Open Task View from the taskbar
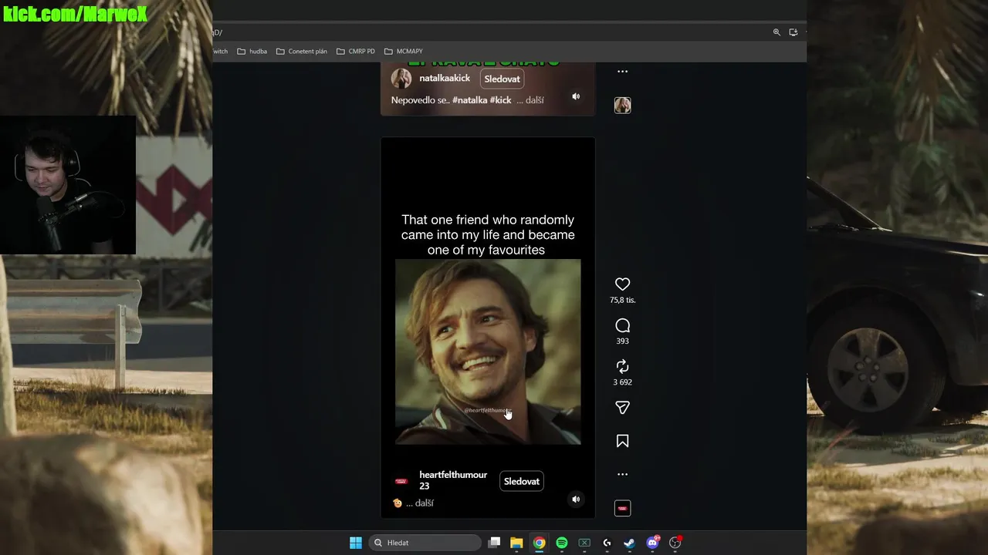Image resolution: width=988 pixels, height=555 pixels. (x=495, y=543)
